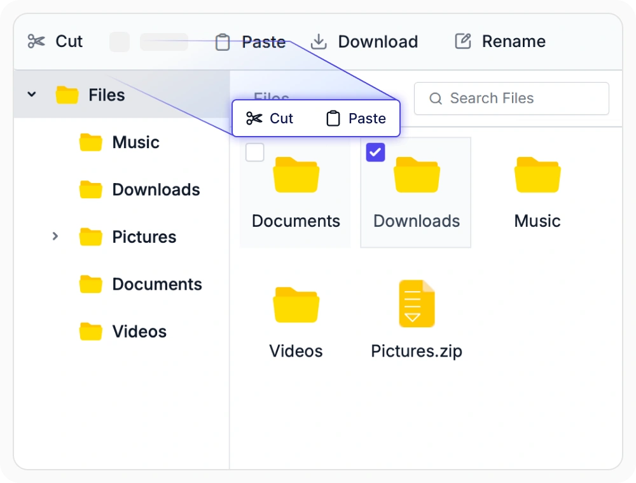Click Cut label in the top toolbar
The width and height of the screenshot is (636, 483).
pos(69,41)
